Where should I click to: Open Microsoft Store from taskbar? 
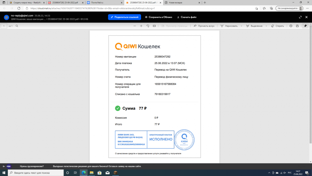100,173
